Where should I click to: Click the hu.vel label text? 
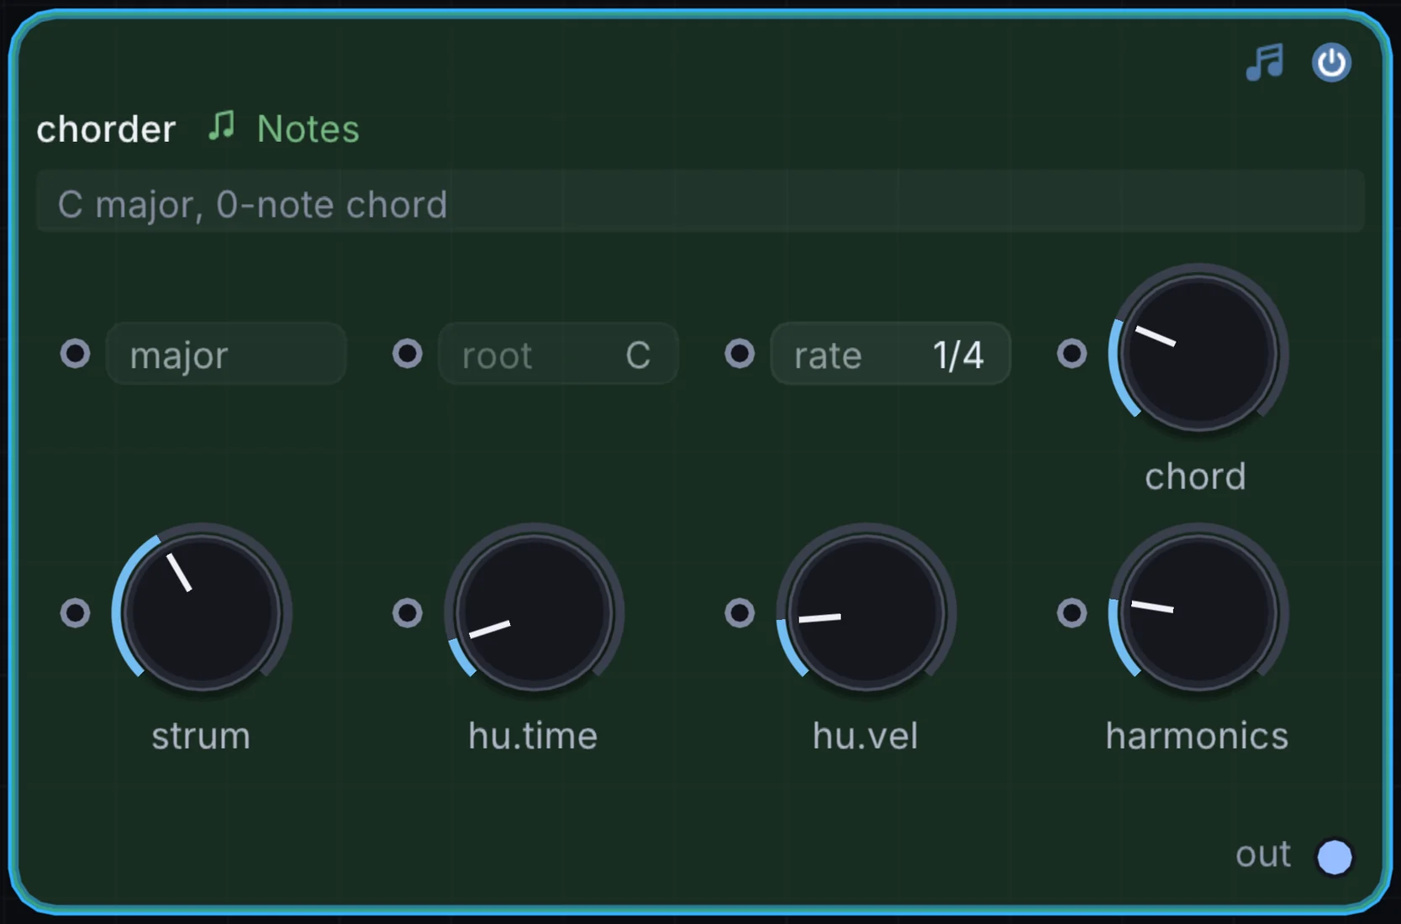tap(865, 736)
